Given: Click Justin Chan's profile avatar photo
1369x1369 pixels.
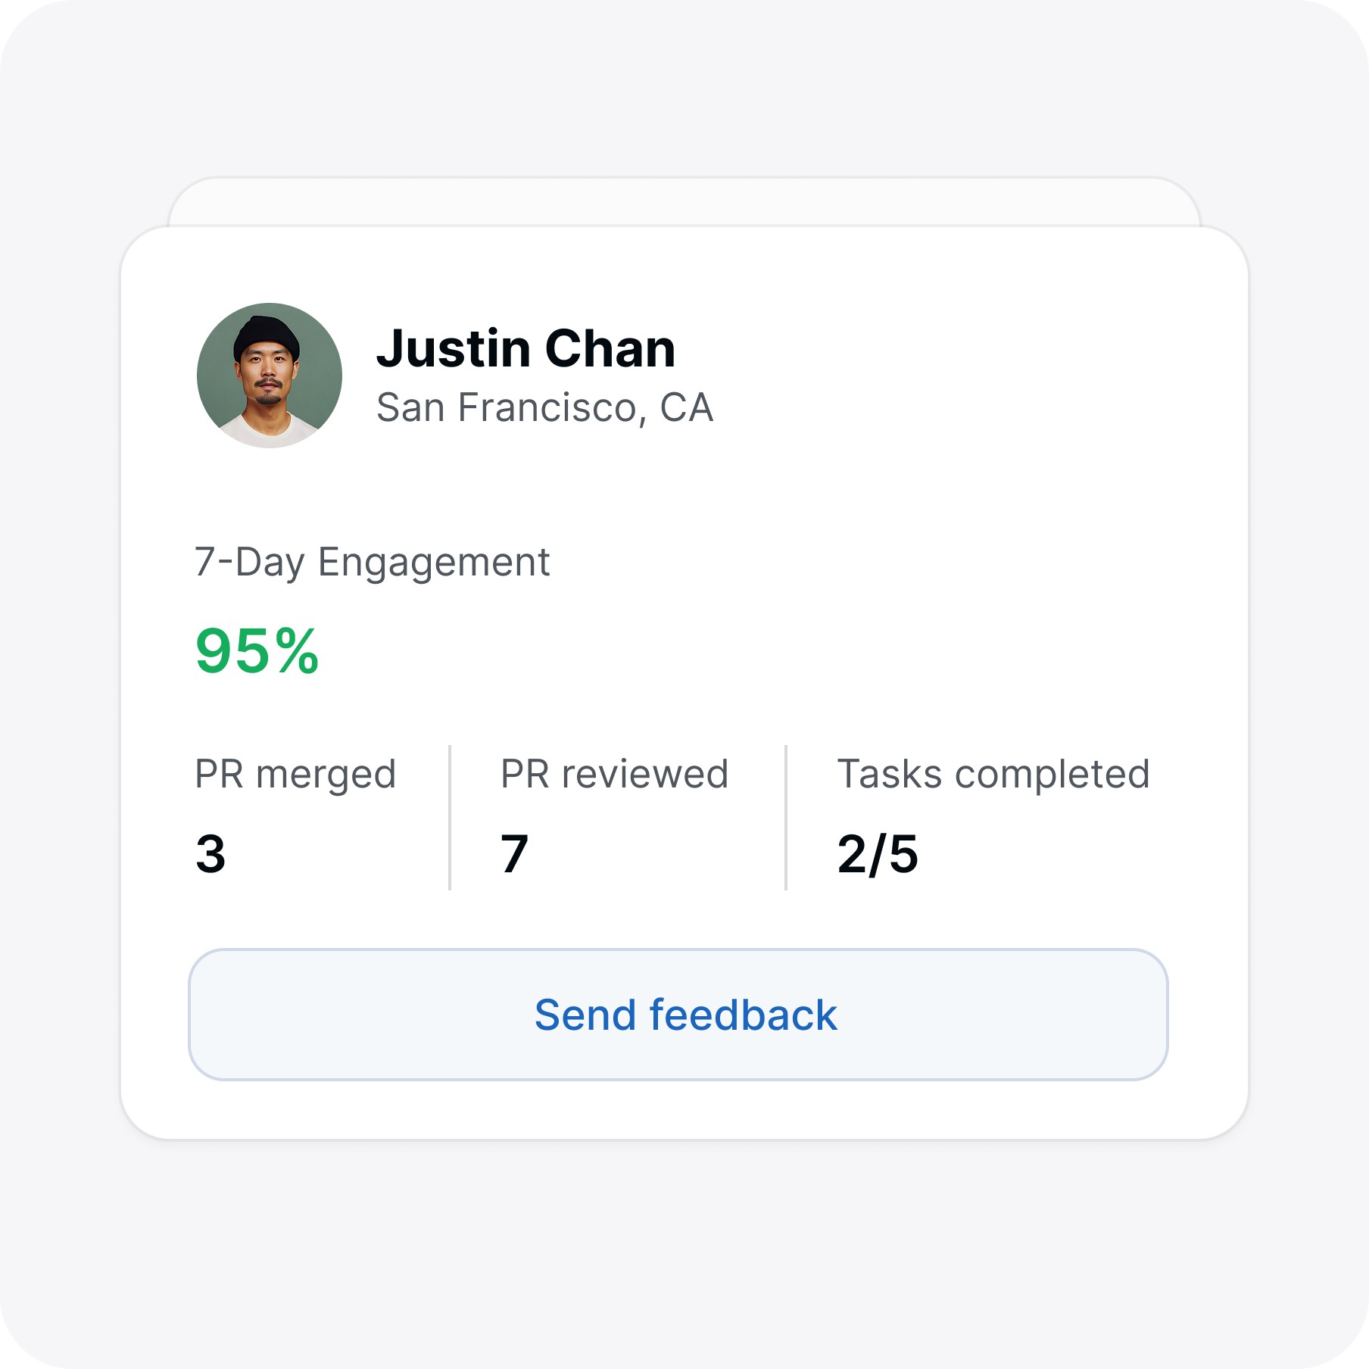Looking at the screenshot, I should pos(270,376).
